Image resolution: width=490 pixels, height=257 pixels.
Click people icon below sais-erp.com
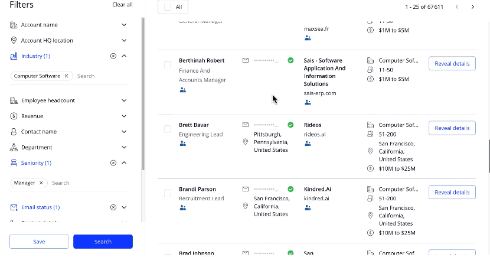point(308,102)
